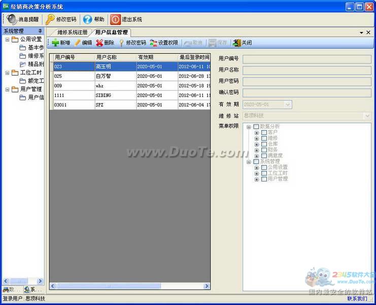Collapse the 数据分析 permission node
Screen dimensions: 376x305
(249, 127)
